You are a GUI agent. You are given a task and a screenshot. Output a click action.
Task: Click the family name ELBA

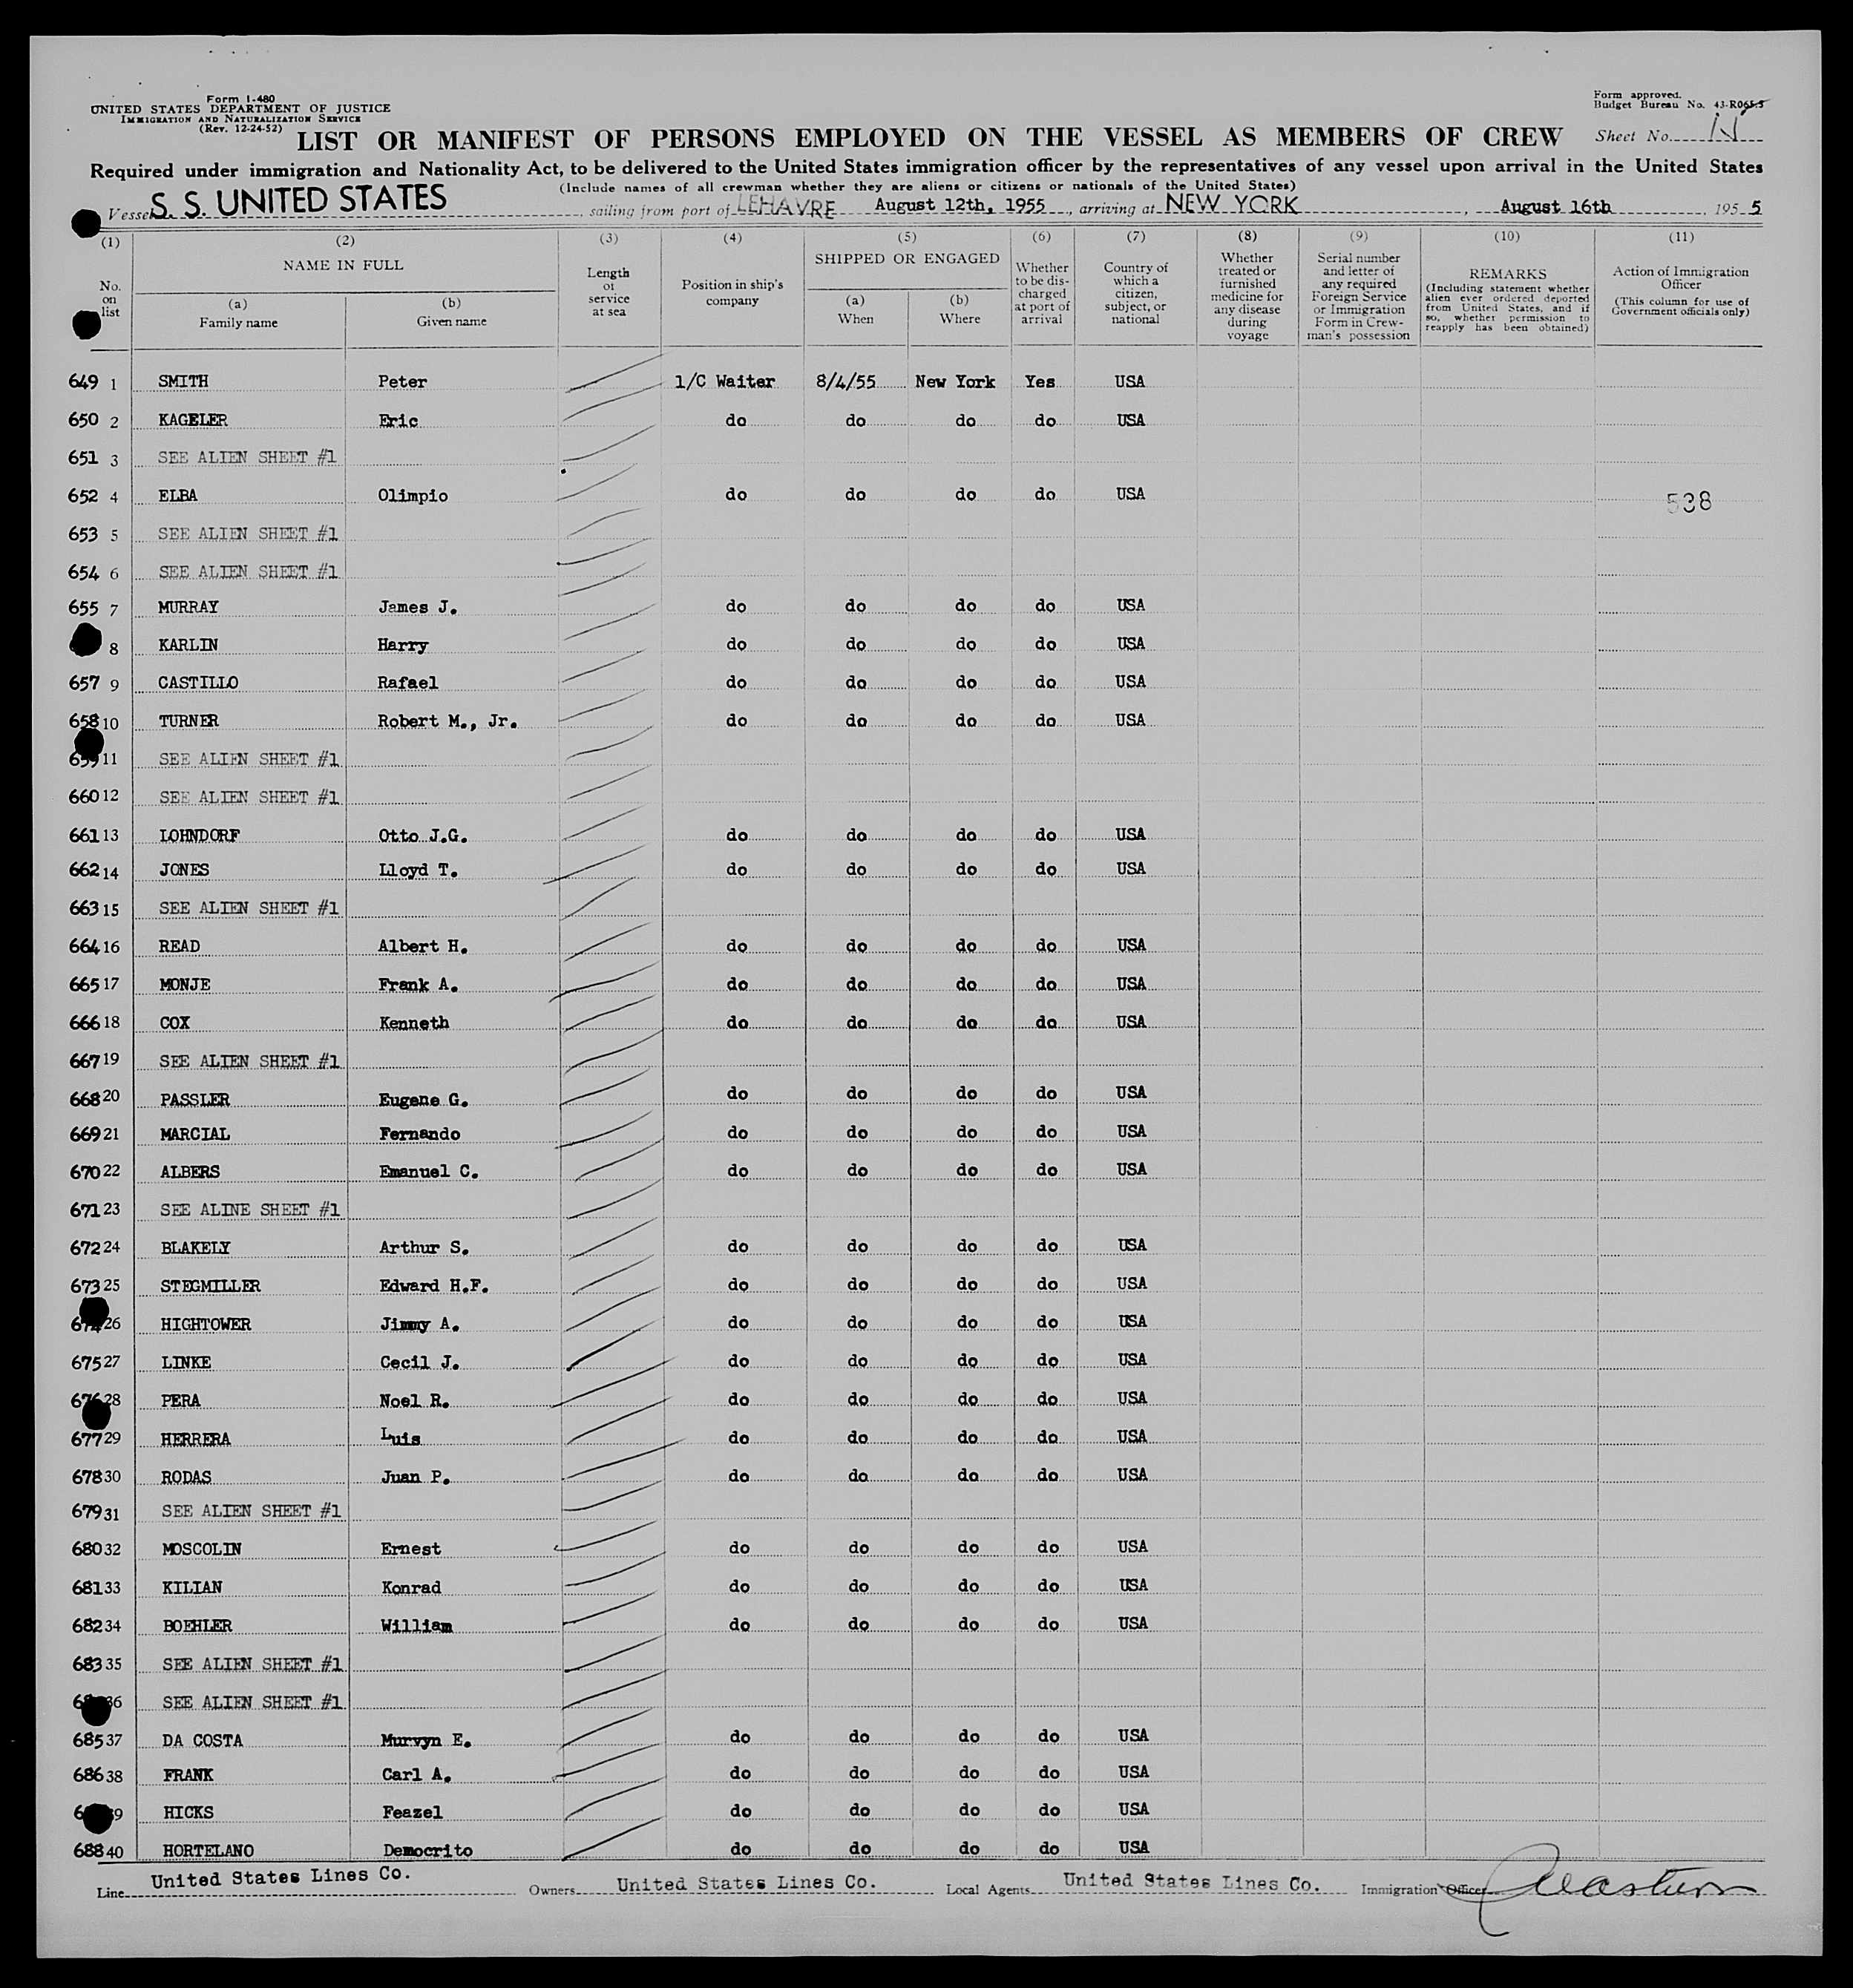(178, 495)
